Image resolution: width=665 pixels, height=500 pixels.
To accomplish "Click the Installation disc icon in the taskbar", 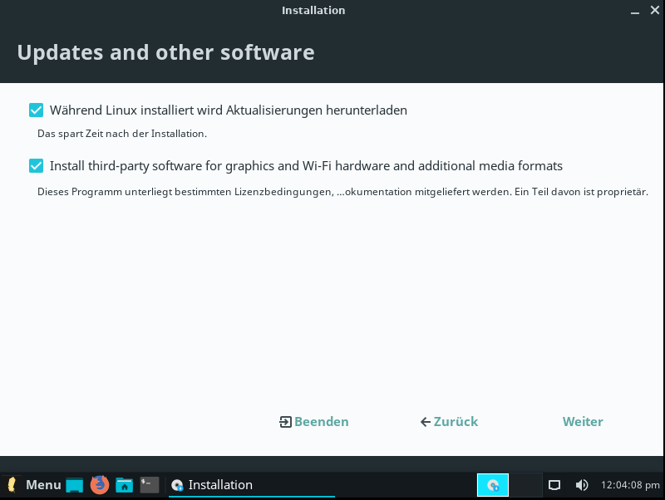I will point(177,485).
